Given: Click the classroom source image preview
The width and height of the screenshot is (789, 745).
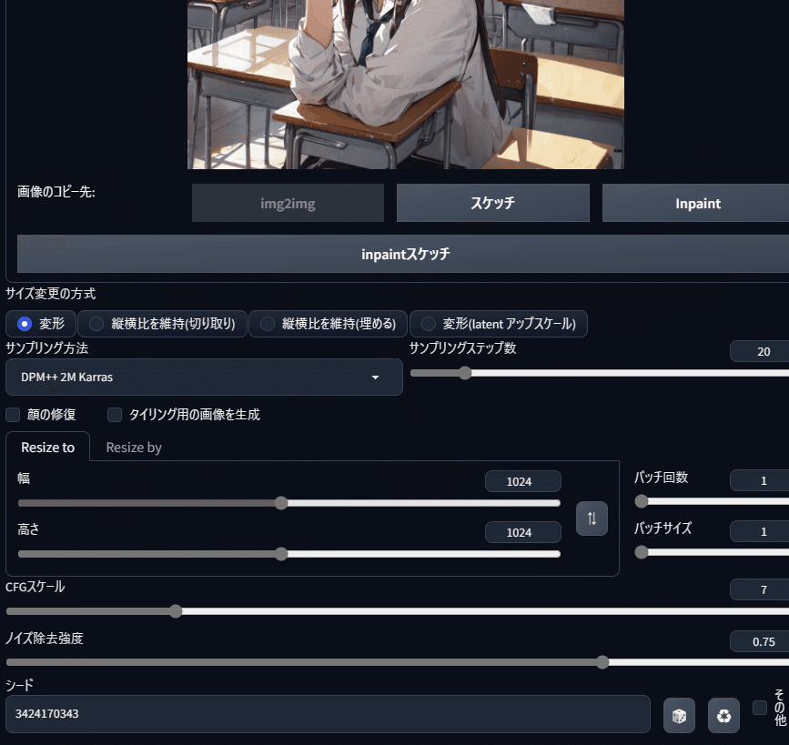Looking at the screenshot, I should pyautogui.click(x=406, y=85).
